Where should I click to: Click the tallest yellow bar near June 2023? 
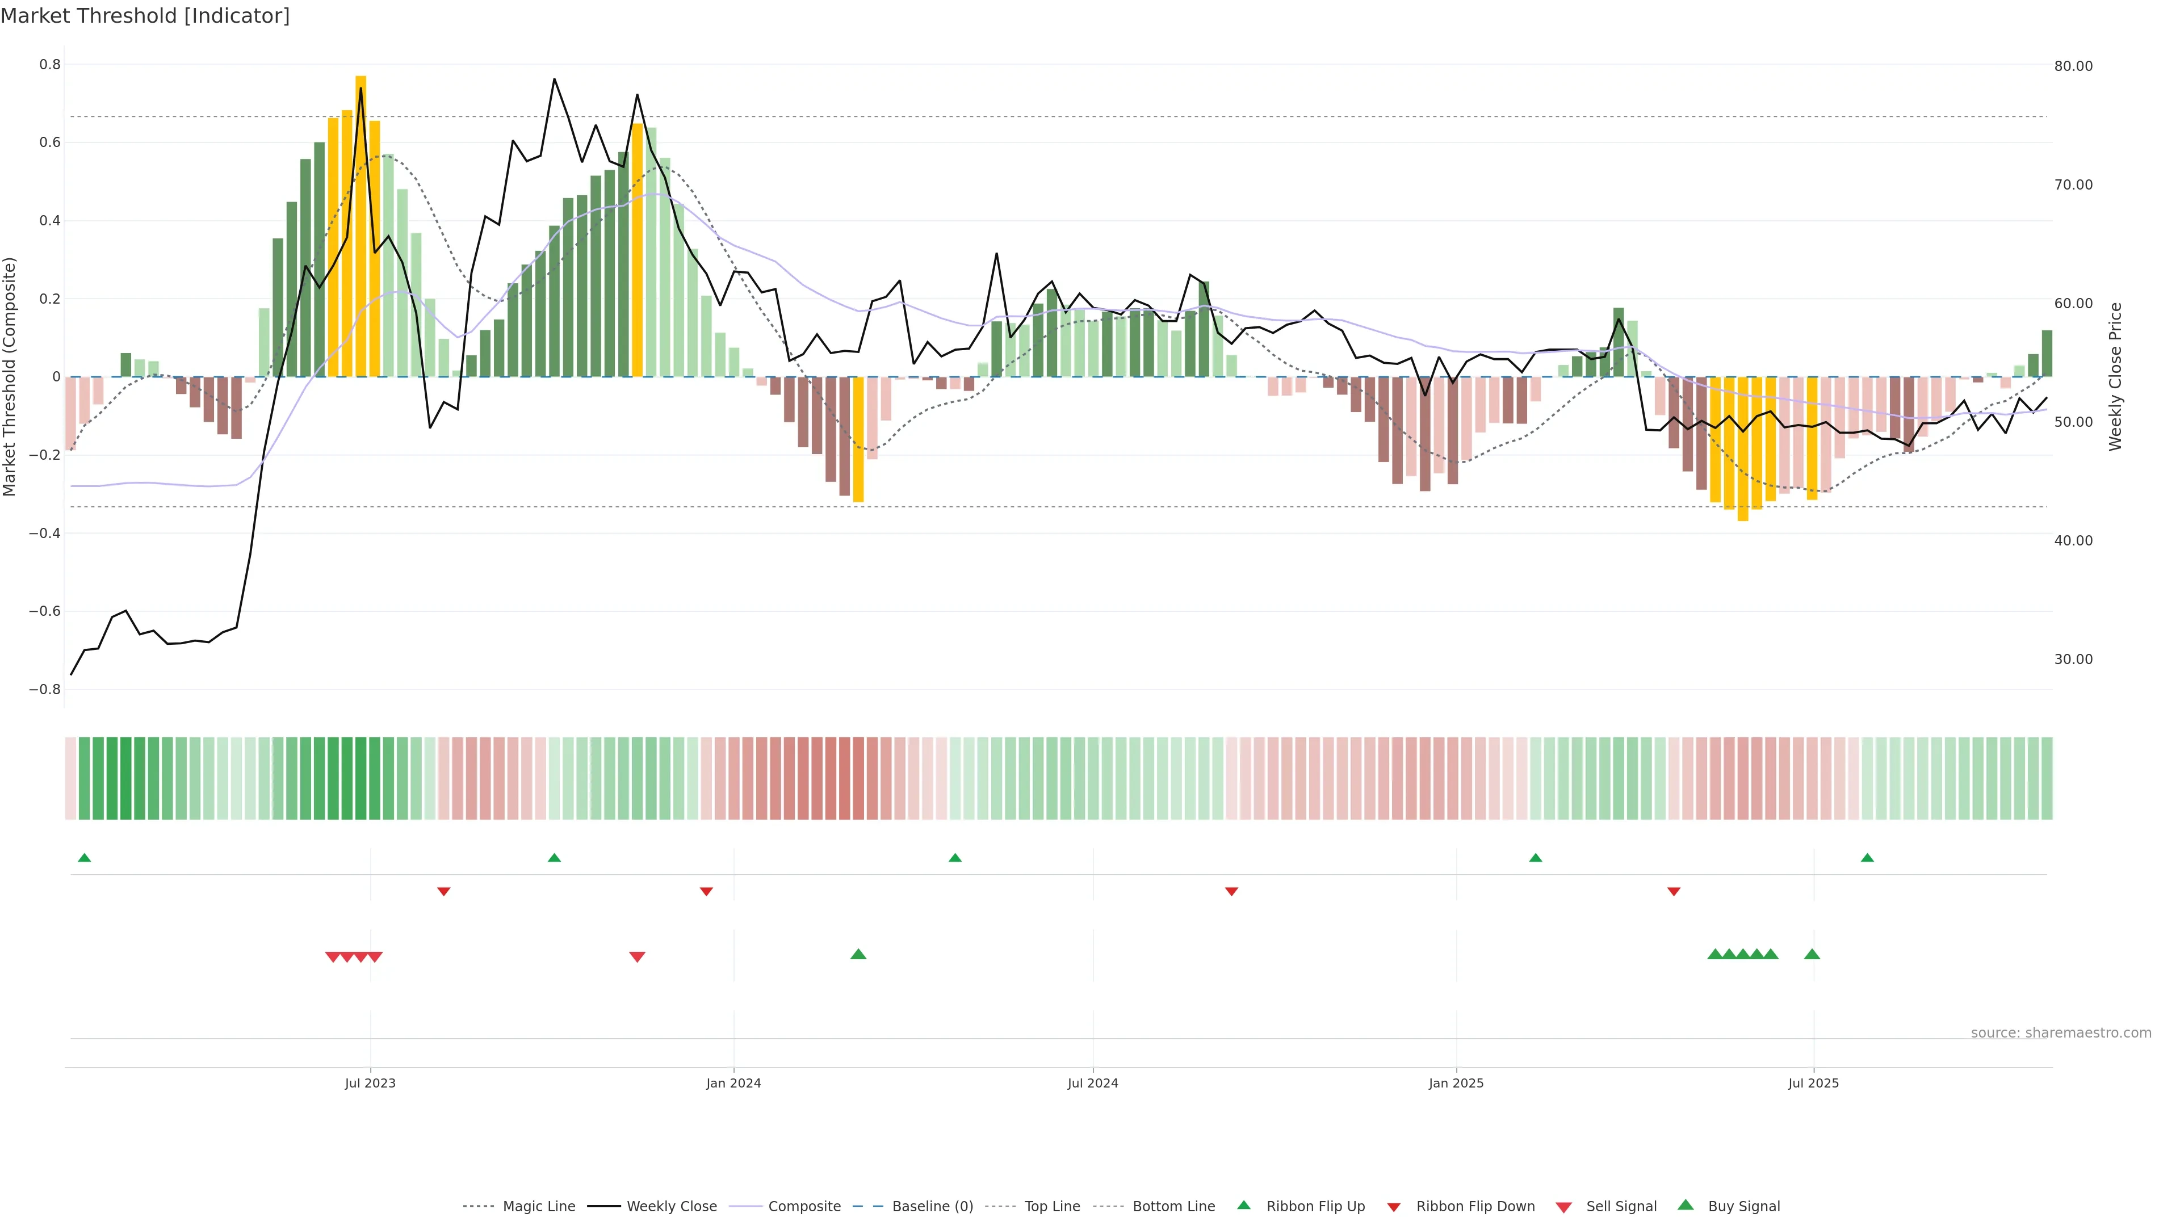(x=360, y=225)
